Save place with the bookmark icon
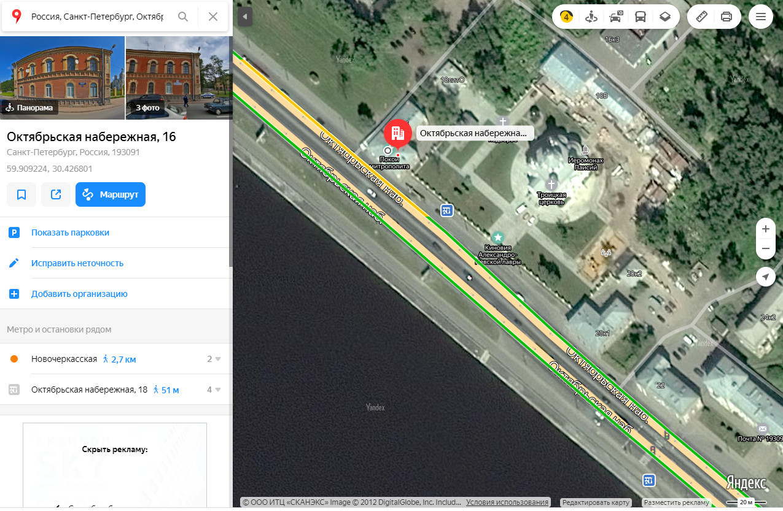 21,194
